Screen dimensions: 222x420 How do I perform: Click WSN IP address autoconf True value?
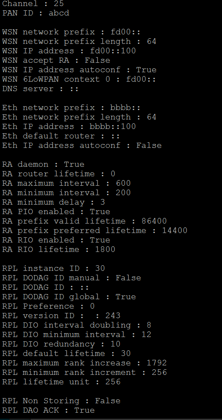146,70
